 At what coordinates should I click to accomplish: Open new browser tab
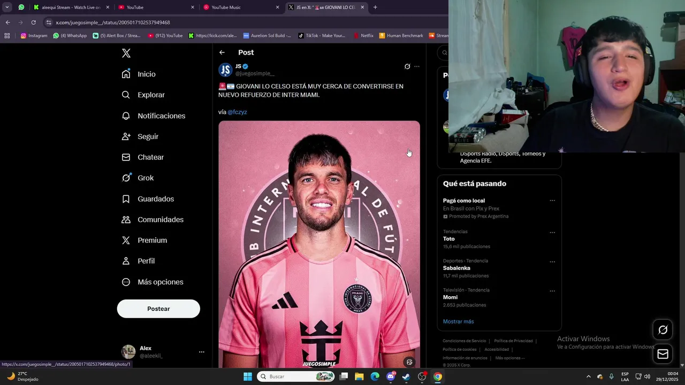(x=375, y=7)
